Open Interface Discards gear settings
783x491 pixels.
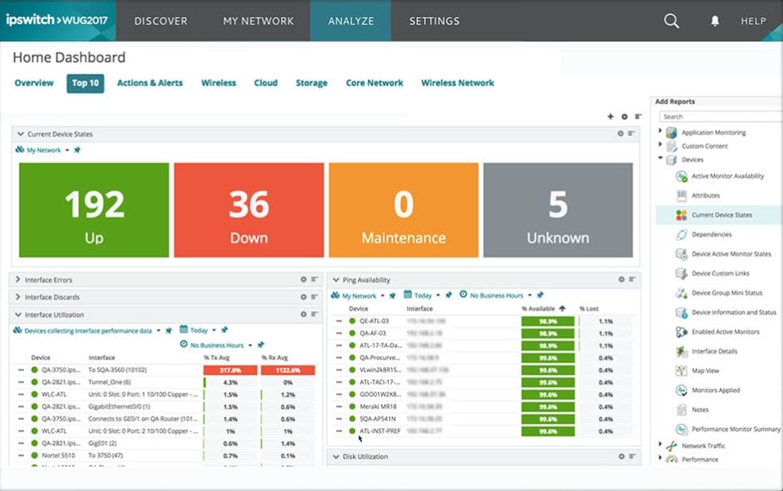tap(303, 297)
